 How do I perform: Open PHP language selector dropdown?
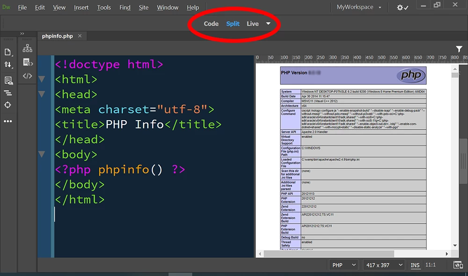point(344,265)
